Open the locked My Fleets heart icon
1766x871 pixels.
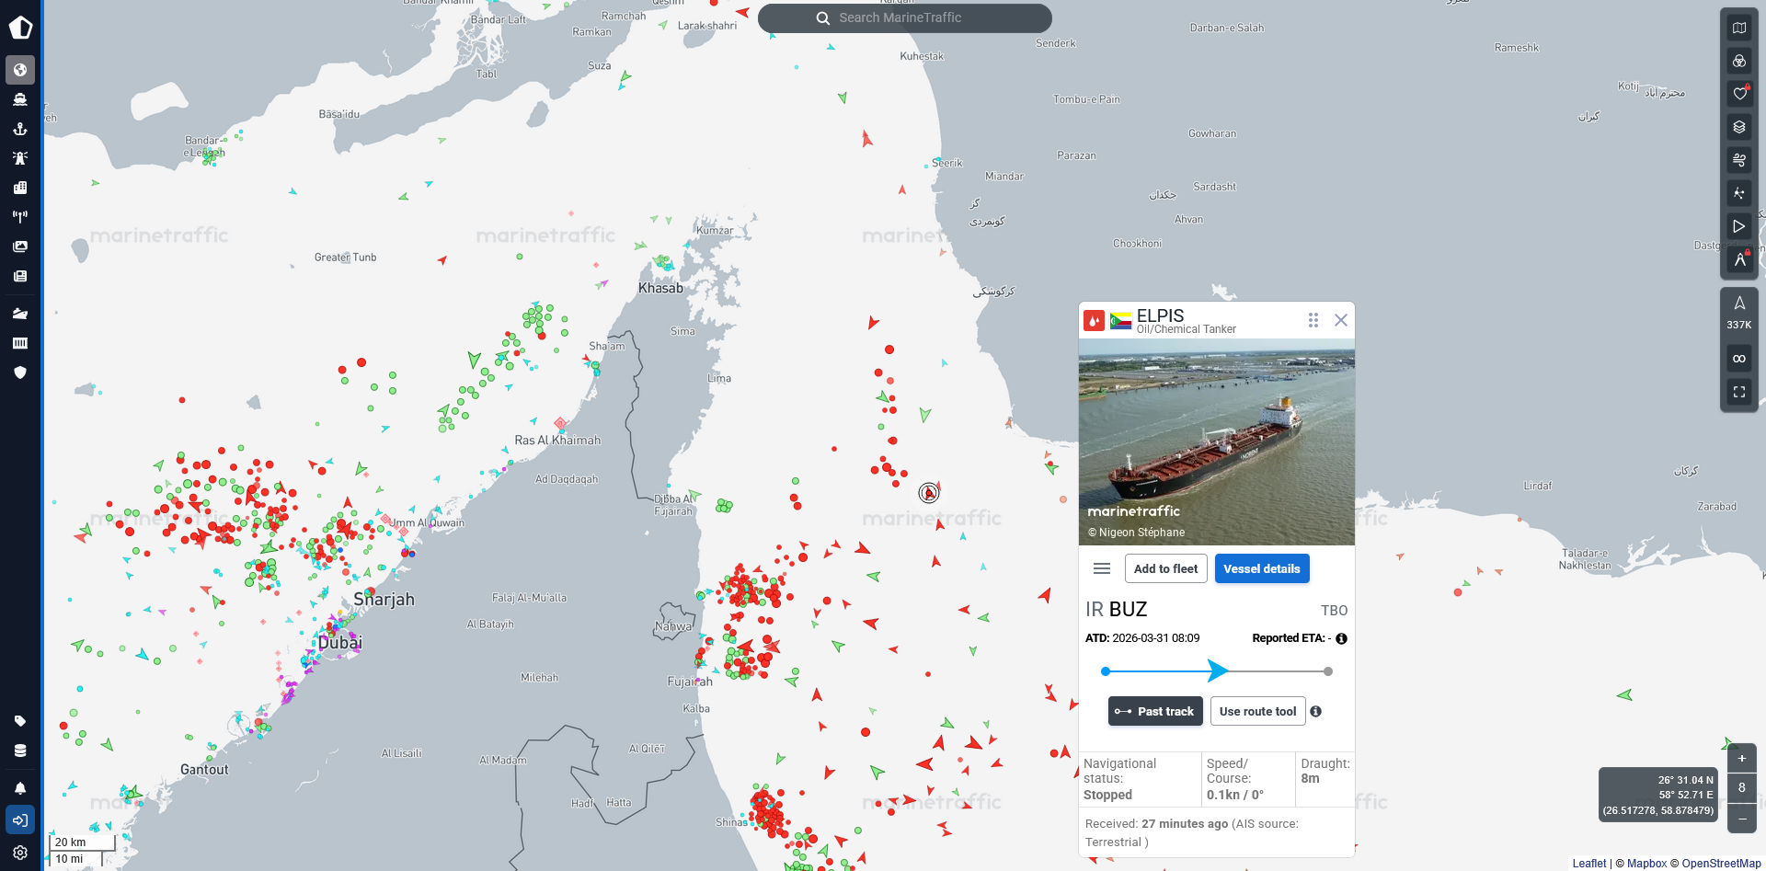[x=1739, y=94]
